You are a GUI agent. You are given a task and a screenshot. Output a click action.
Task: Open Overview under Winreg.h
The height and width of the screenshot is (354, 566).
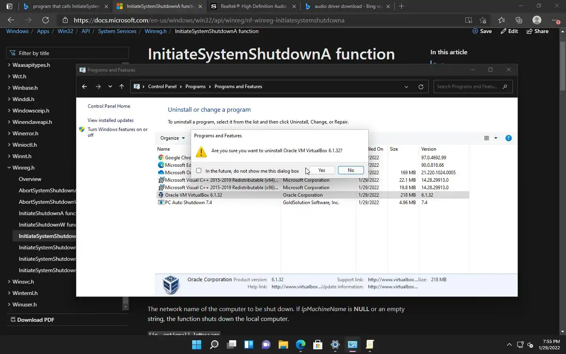(30, 179)
